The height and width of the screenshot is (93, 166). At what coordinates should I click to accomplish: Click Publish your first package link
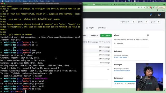click(122, 71)
